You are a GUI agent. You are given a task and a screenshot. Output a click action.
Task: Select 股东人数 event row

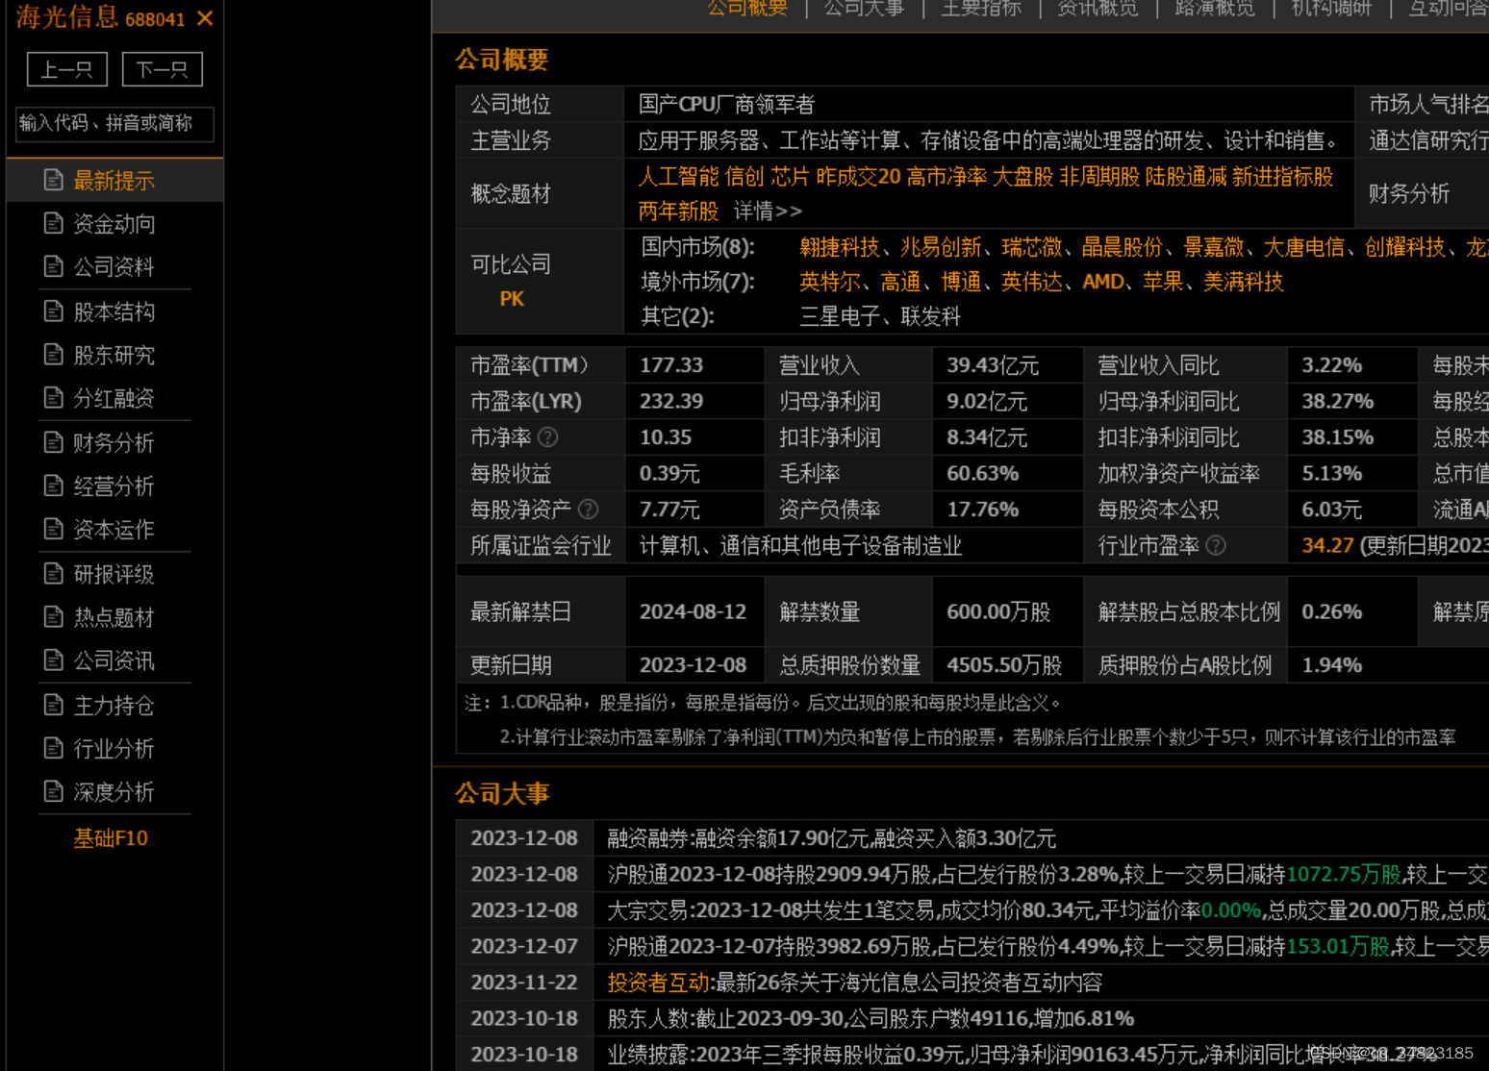point(972,1018)
